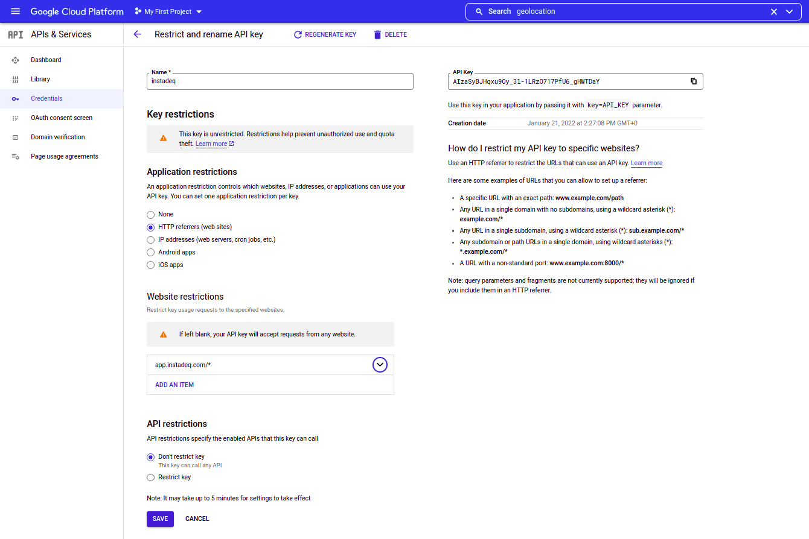Click the OAuth consent screen icon
The image size is (809, 539).
[x=16, y=118]
